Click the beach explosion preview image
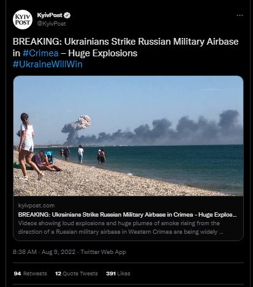The height and width of the screenshot is (287, 253). click(x=128, y=136)
